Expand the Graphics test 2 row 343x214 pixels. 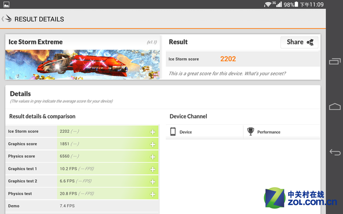[153, 181]
